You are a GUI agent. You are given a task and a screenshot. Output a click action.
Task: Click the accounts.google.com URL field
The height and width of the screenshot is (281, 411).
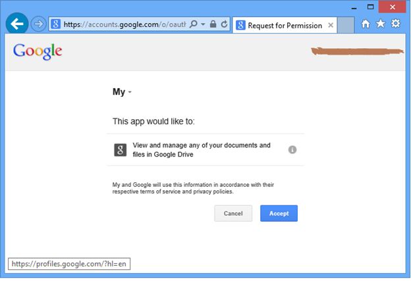[x=124, y=24]
